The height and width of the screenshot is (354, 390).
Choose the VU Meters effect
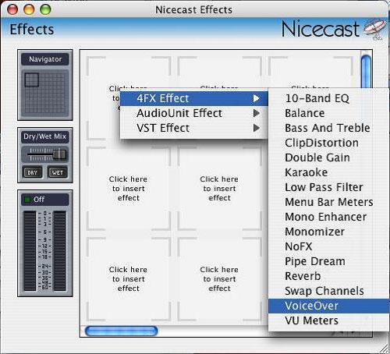click(x=328, y=320)
